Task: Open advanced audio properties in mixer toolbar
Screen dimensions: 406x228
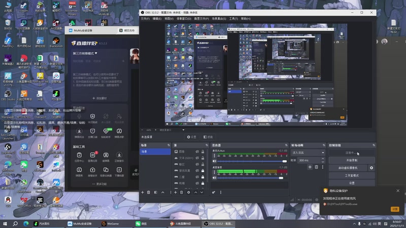Action: click(x=214, y=193)
